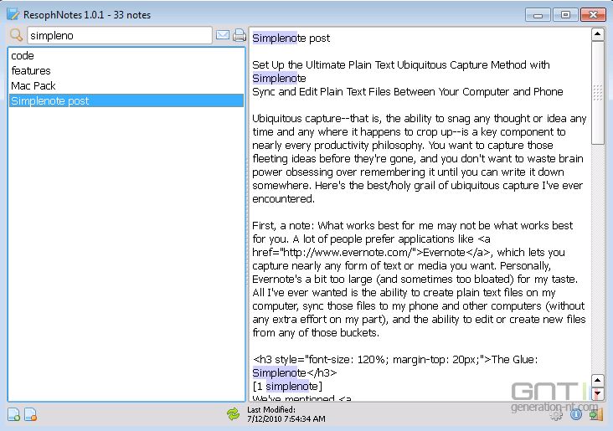Click the window title 'ResophNotes 1.0.1 - 33 notes'
613x431 pixels.
click(x=87, y=15)
